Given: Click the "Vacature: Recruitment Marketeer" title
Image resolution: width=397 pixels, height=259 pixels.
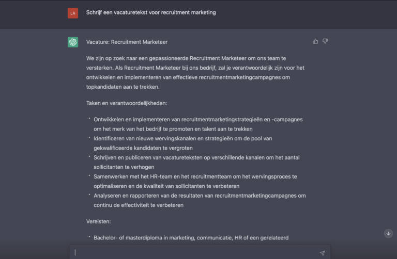Looking at the screenshot, I should pos(127,42).
